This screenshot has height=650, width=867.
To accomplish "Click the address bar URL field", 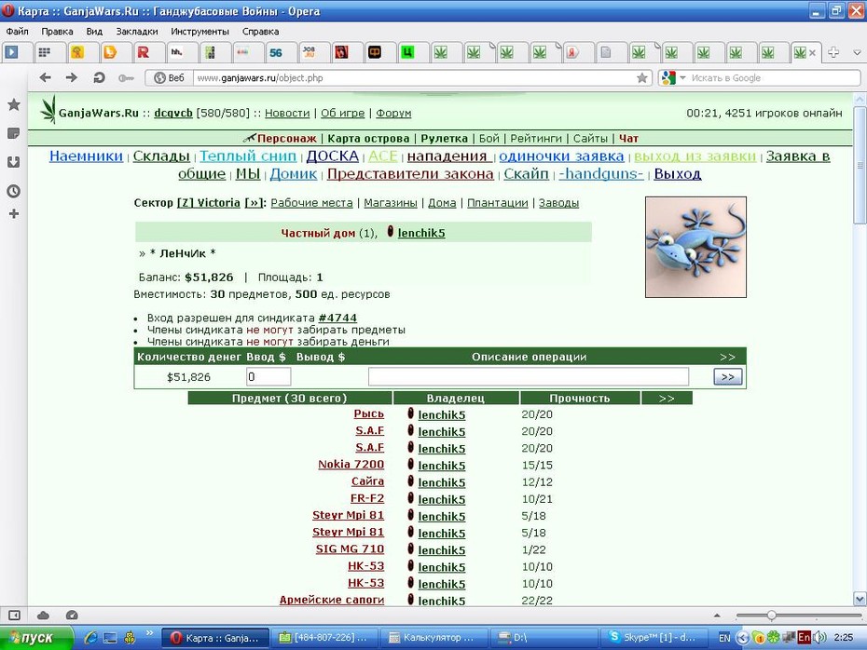I will [x=415, y=78].
